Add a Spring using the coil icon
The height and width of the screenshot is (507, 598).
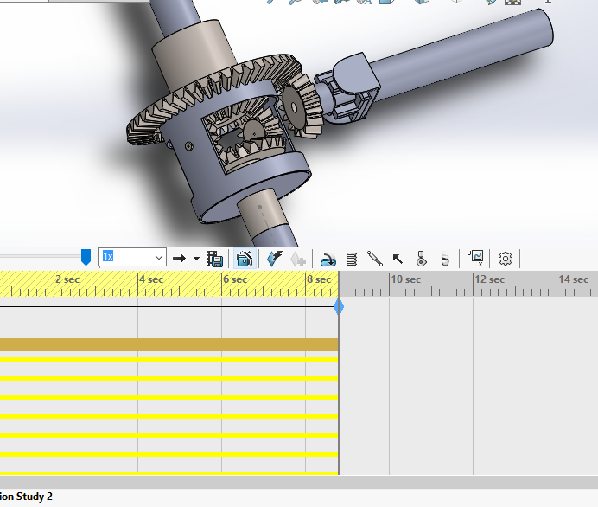click(352, 259)
